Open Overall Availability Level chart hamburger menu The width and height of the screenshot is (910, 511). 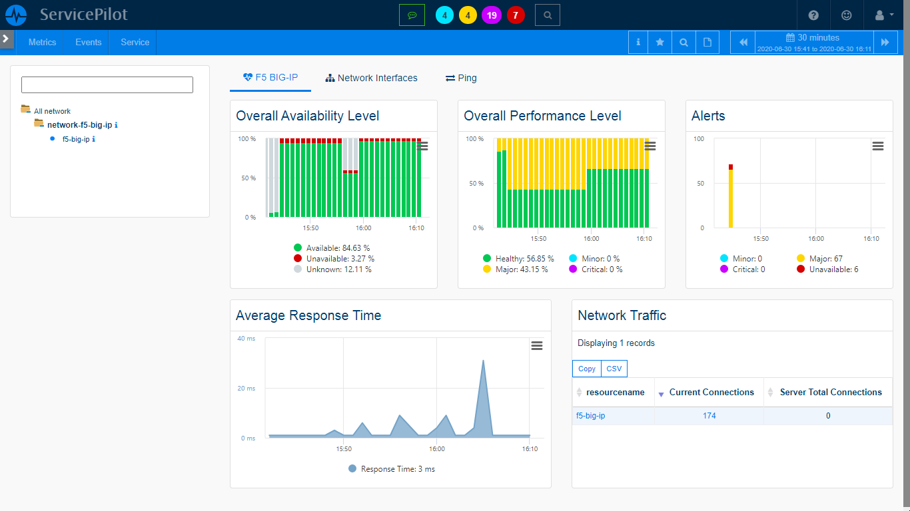(422, 146)
